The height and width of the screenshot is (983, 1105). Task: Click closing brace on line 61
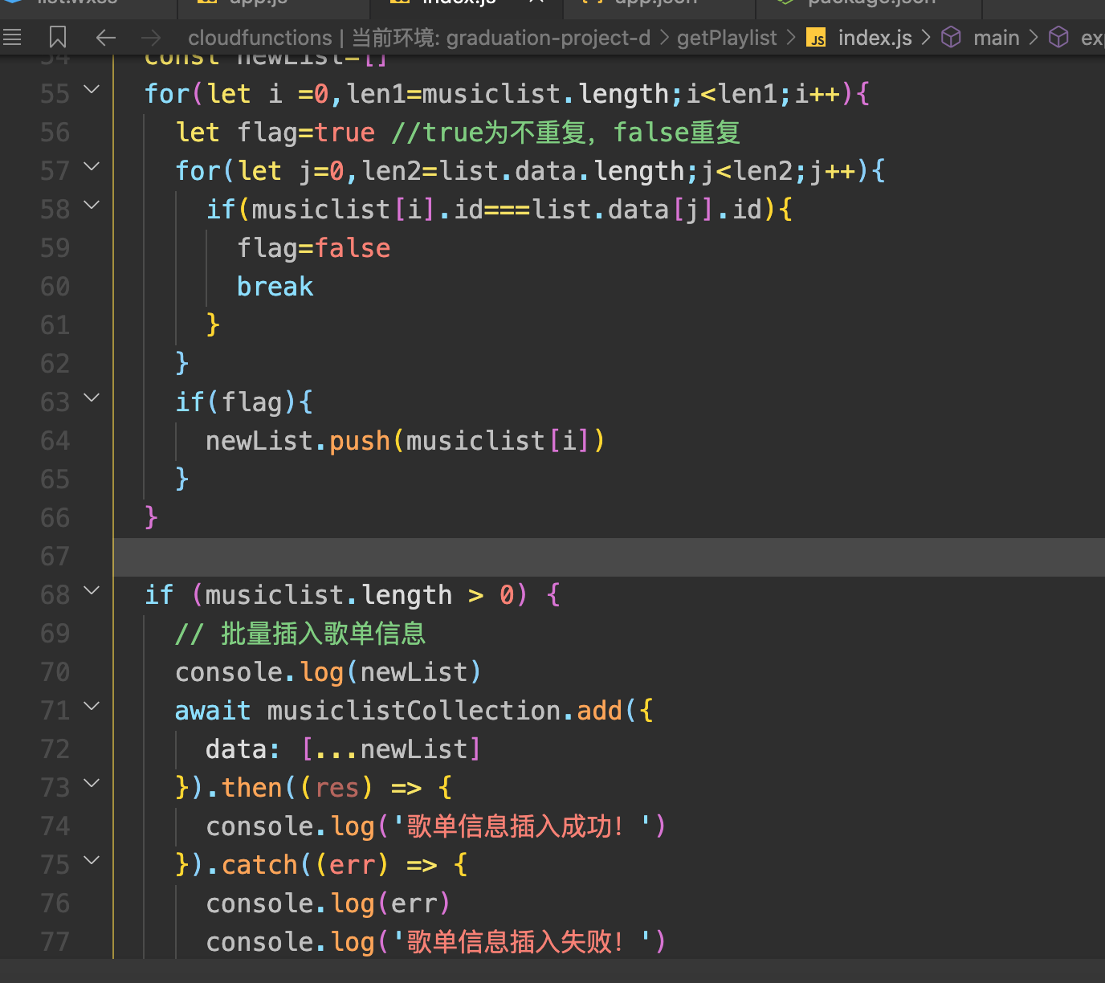(x=213, y=325)
